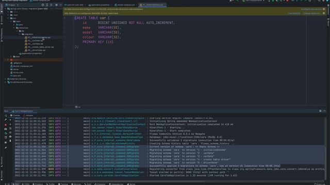The image size is (330, 185).
Task: Collapse the migration folder node
Action: (x=20, y=34)
